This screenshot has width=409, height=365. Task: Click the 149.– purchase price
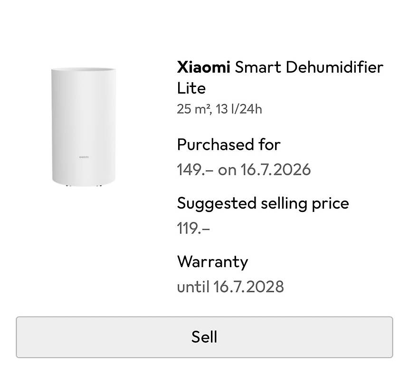[x=195, y=170]
